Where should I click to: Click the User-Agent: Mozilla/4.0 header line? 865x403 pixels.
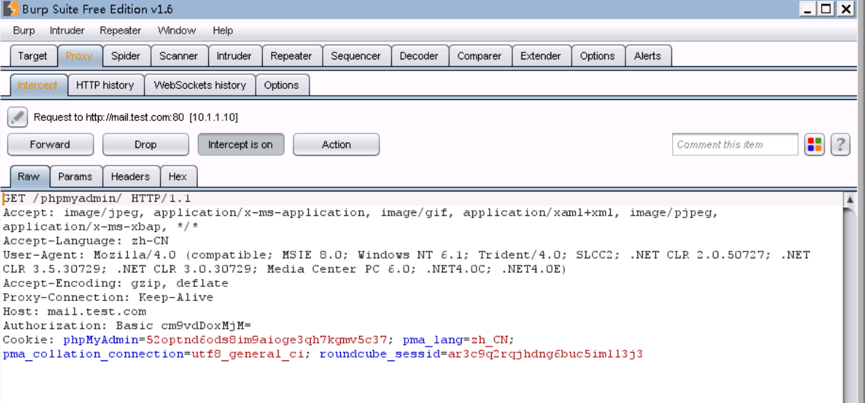tap(407, 262)
